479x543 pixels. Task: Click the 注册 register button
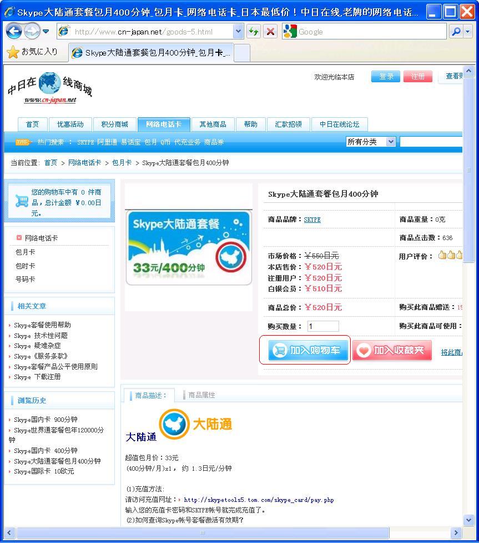[x=417, y=77]
